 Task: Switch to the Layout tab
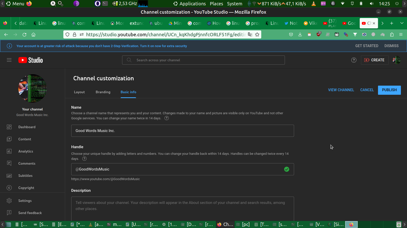tap(79, 92)
